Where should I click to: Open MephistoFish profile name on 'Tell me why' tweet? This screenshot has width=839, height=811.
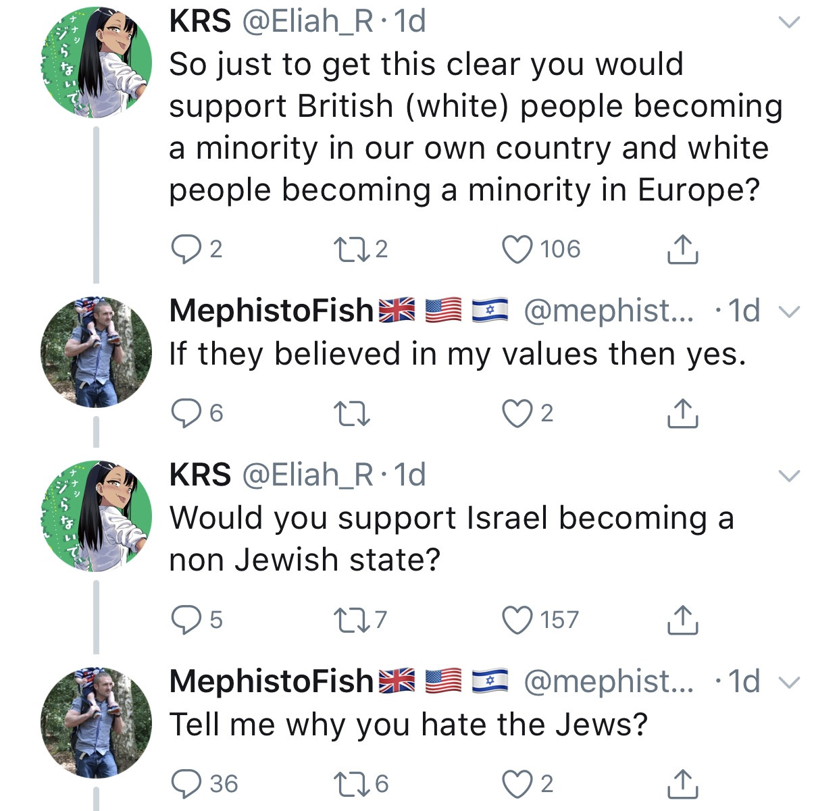point(271,681)
